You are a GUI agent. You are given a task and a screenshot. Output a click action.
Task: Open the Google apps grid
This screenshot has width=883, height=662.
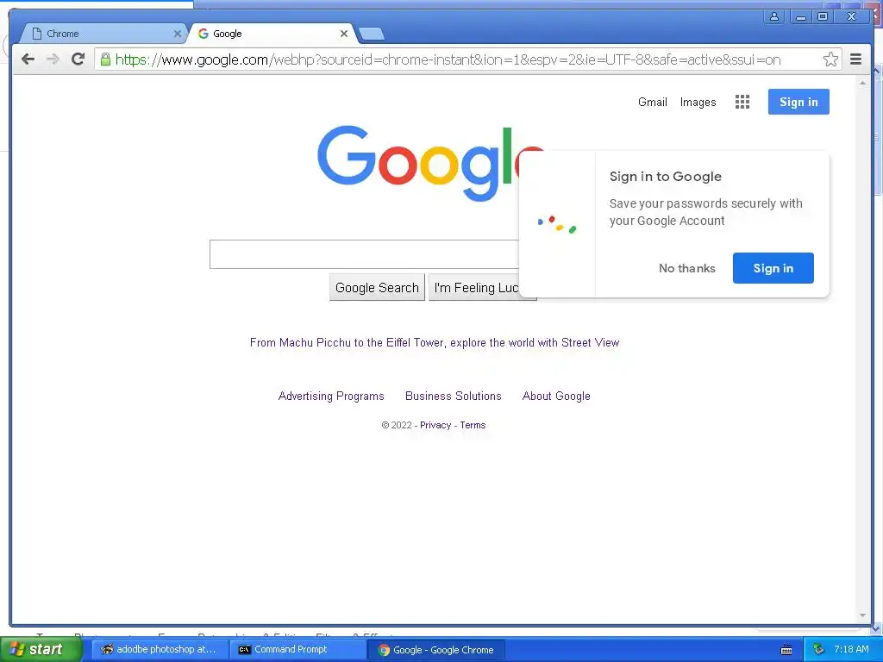pos(742,102)
